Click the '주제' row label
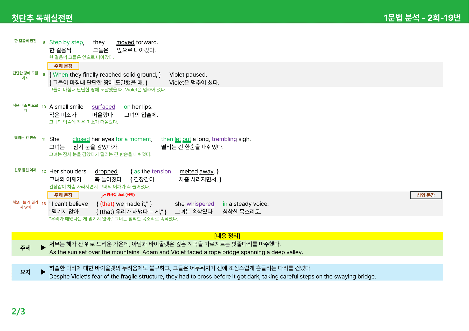Viewport: 469px width, 331px height. click(x=25, y=248)
